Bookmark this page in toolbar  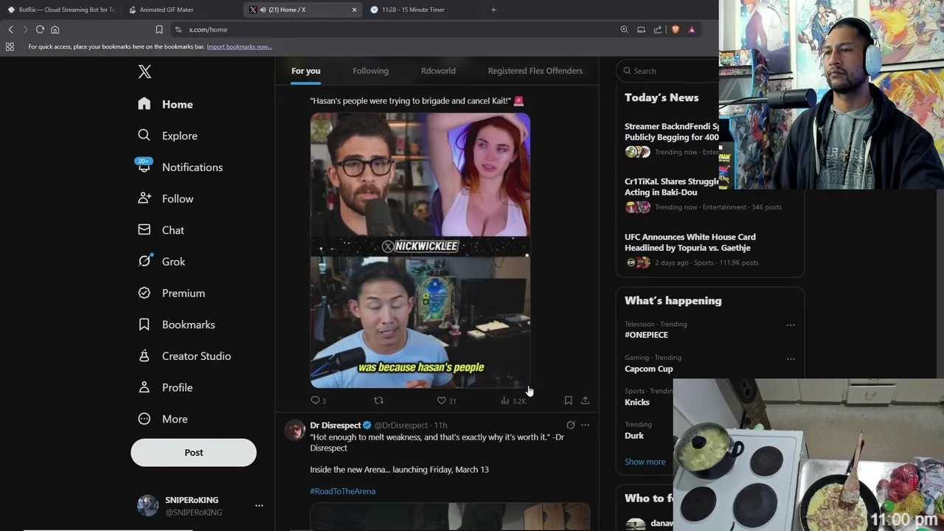(159, 29)
